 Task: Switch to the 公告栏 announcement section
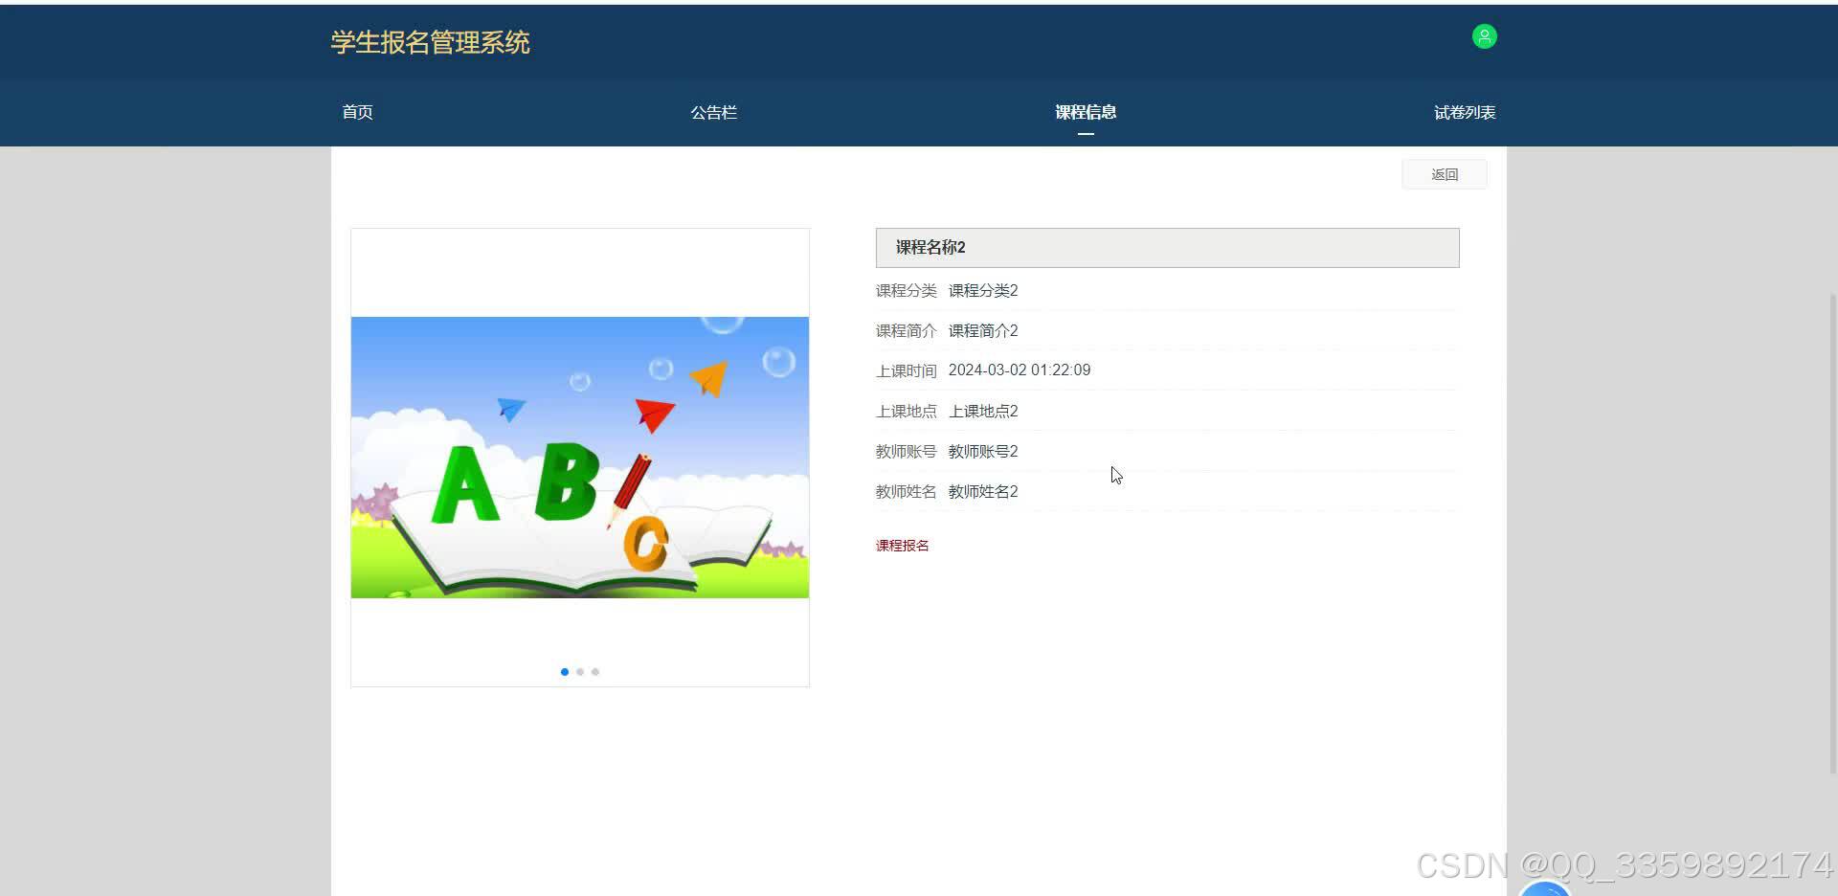tap(713, 112)
